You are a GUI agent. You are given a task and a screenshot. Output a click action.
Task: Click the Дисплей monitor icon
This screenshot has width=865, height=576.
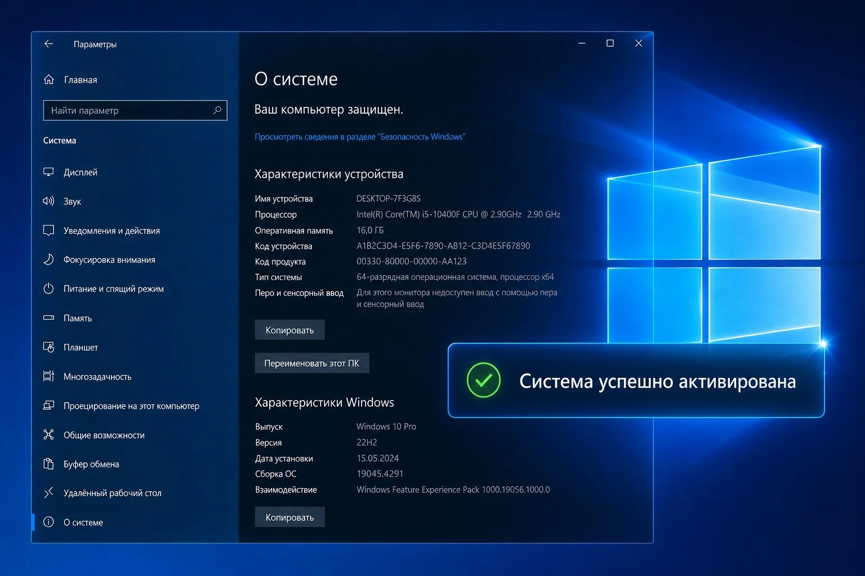click(49, 172)
